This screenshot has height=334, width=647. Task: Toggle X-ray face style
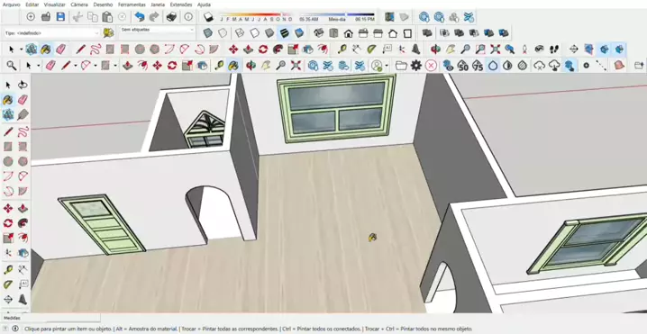[208, 33]
